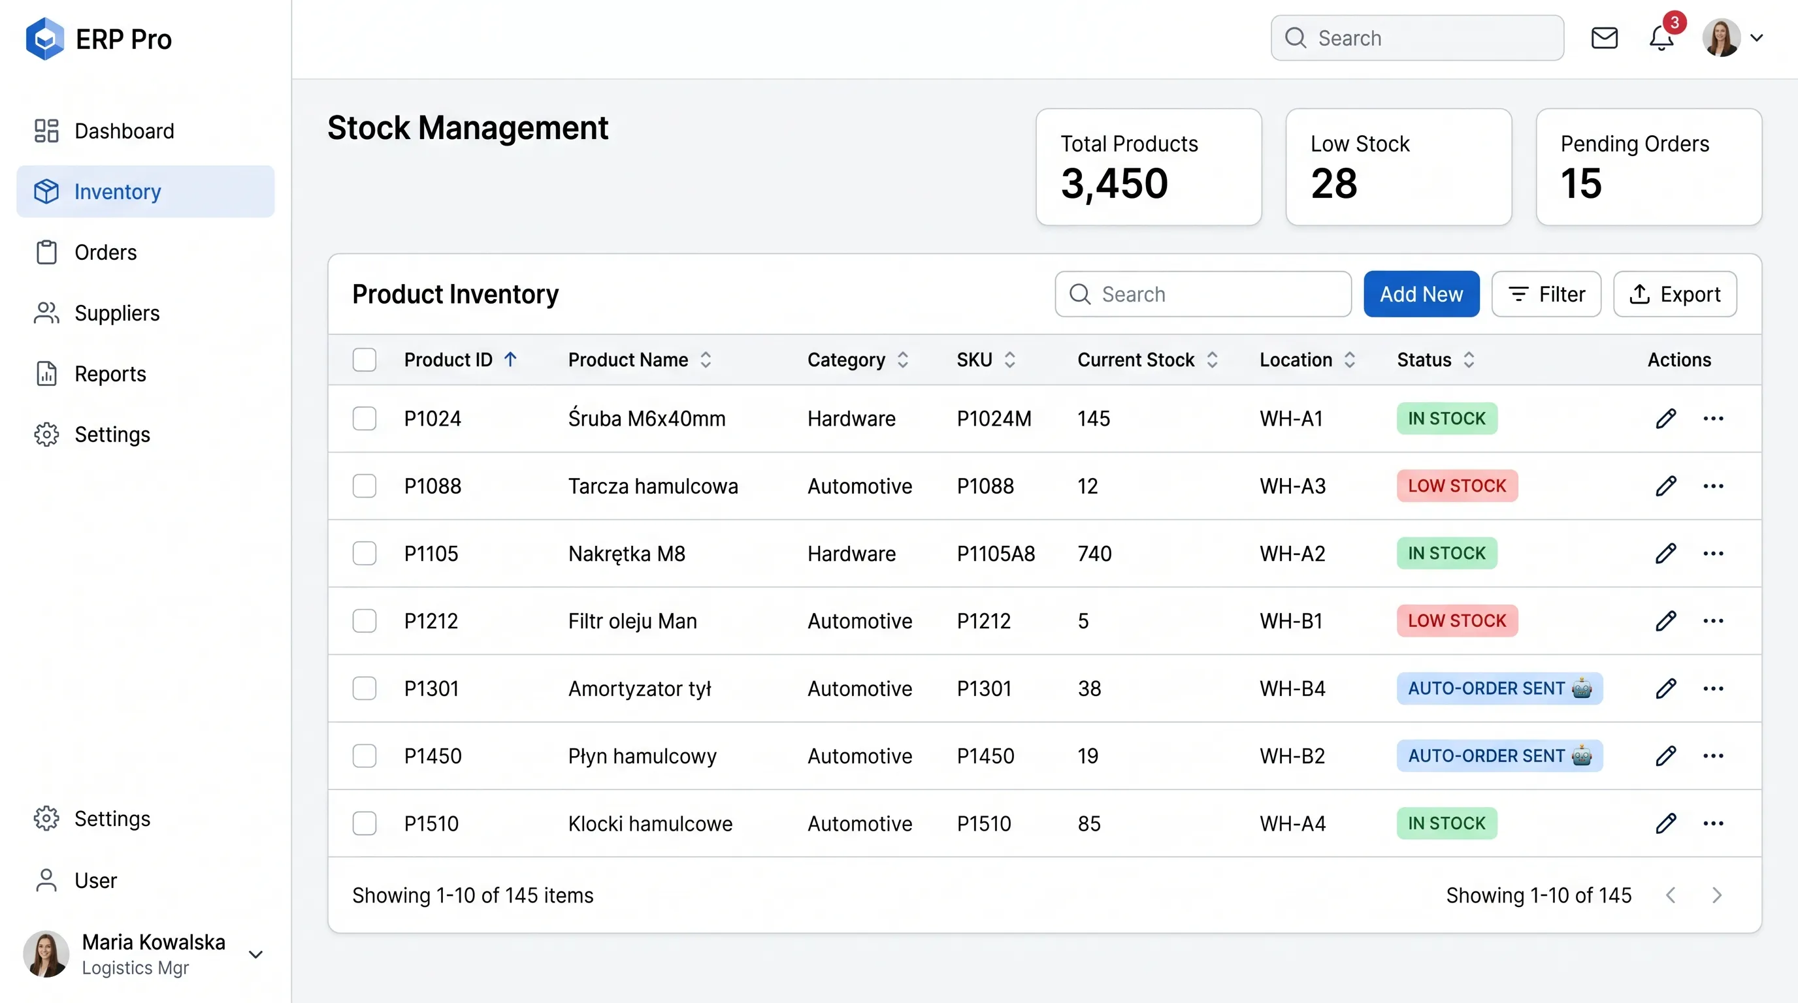1798x1003 pixels.
Task: Focus the Product Inventory search field
Action: coord(1203,295)
